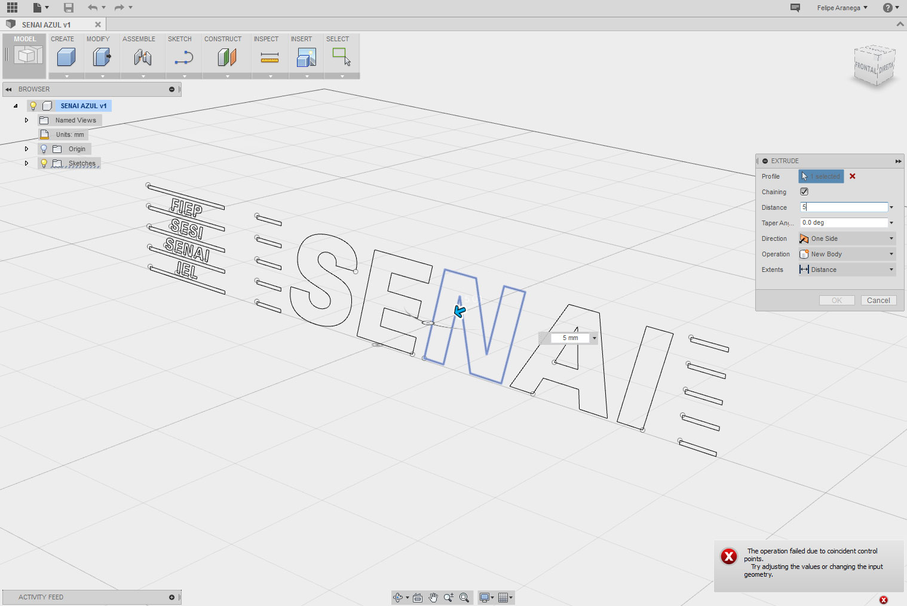Expand the Origin folder
Screen dimensions: 907x606
click(x=26, y=149)
